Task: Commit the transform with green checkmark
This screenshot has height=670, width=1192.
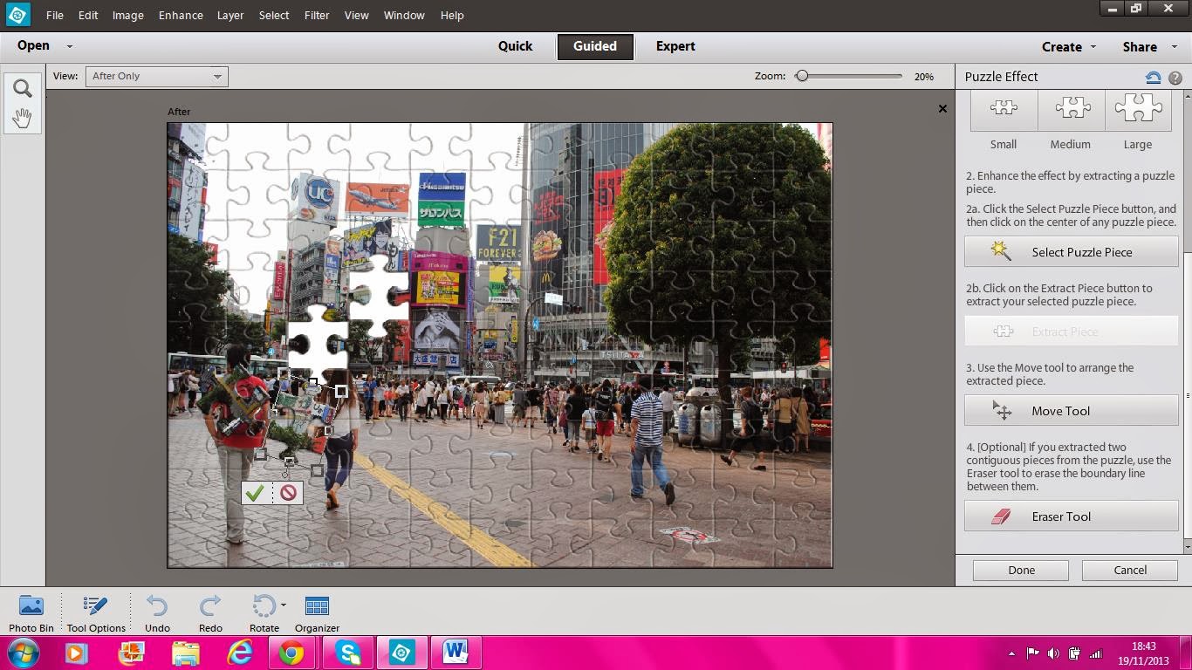Action: [255, 493]
